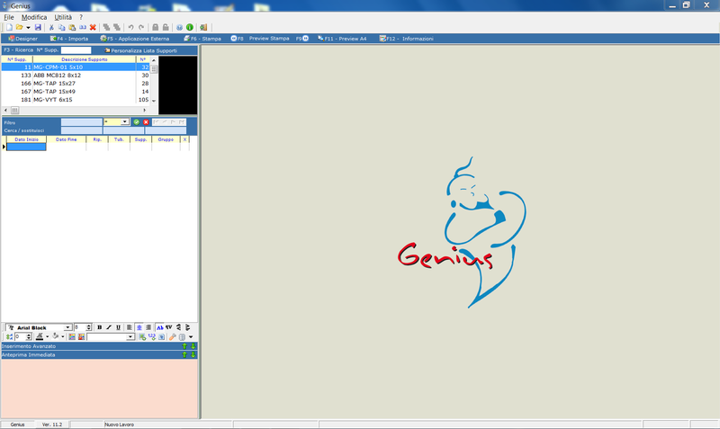The image size is (720, 429).
Task: Align text center
Action: click(139, 327)
